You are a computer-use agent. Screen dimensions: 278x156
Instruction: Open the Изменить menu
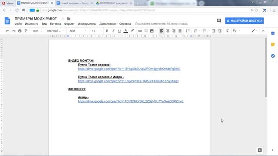[x=32, y=24]
